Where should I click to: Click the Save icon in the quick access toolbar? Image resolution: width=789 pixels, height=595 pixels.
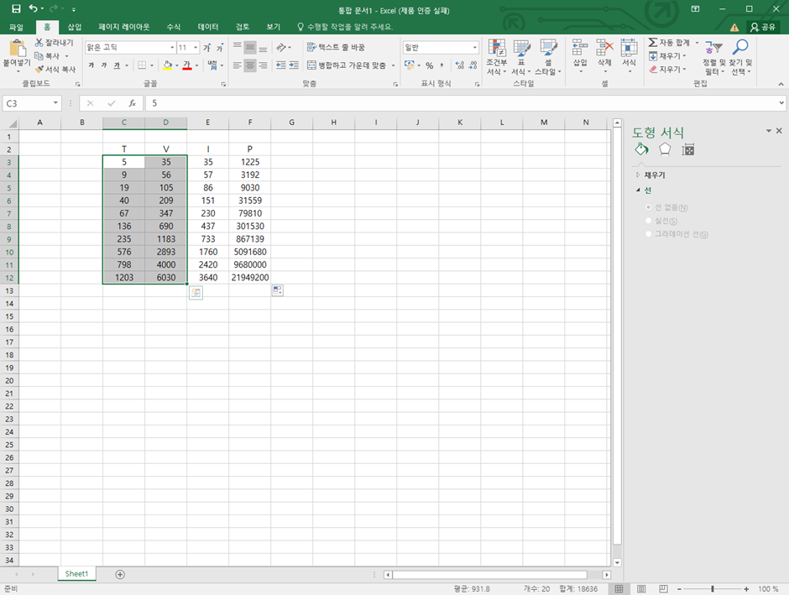(16, 9)
